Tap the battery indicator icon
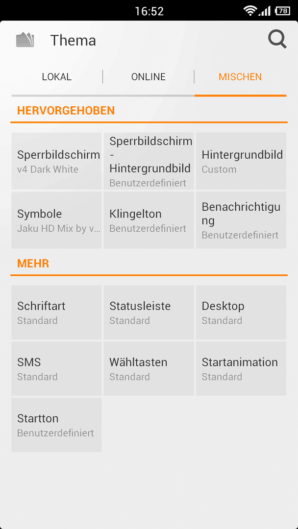298x529 pixels. click(283, 11)
